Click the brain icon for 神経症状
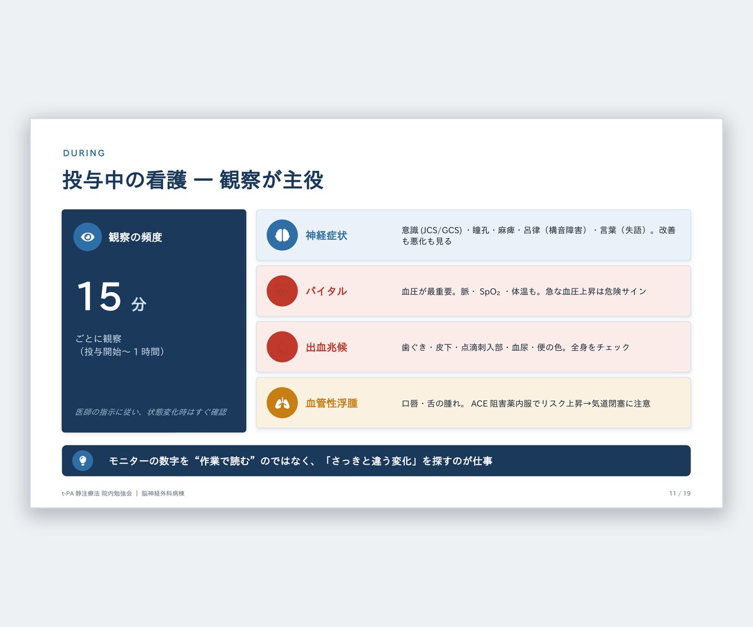Image resolution: width=753 pixels, height=627 pixels. click(x=282, y=235)
